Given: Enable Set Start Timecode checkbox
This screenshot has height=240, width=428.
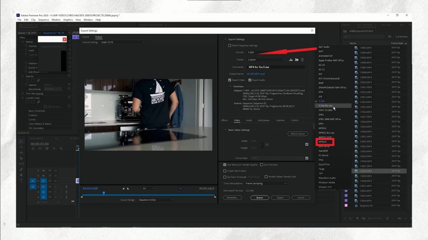Looking at the screenshot, I should tap(224, 177).
